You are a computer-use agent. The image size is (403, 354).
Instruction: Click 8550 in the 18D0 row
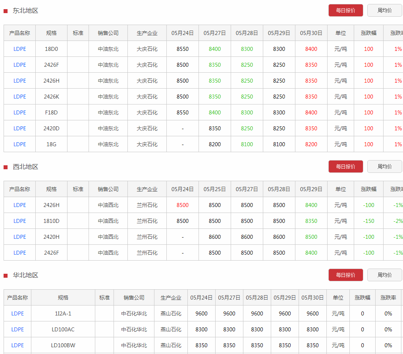coord(183,49)
